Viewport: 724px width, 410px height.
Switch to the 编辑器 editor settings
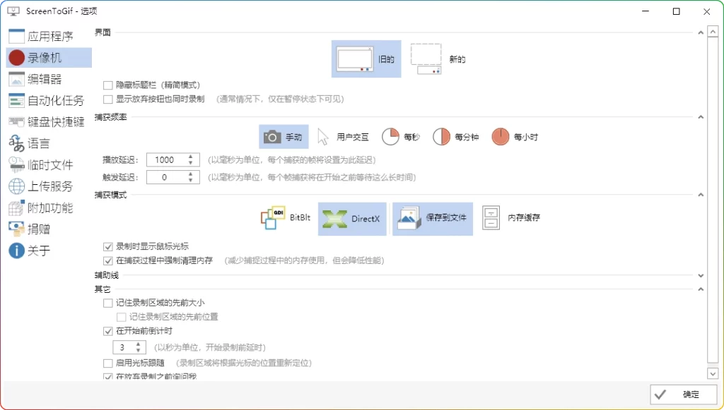[42, 78]
